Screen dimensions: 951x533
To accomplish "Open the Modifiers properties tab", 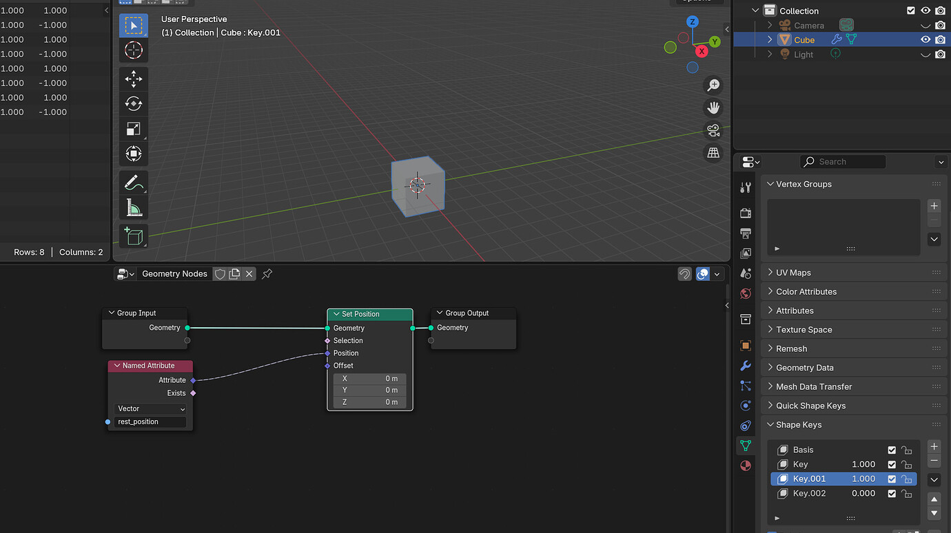I will pyautogui.click(x=745, y=366).
